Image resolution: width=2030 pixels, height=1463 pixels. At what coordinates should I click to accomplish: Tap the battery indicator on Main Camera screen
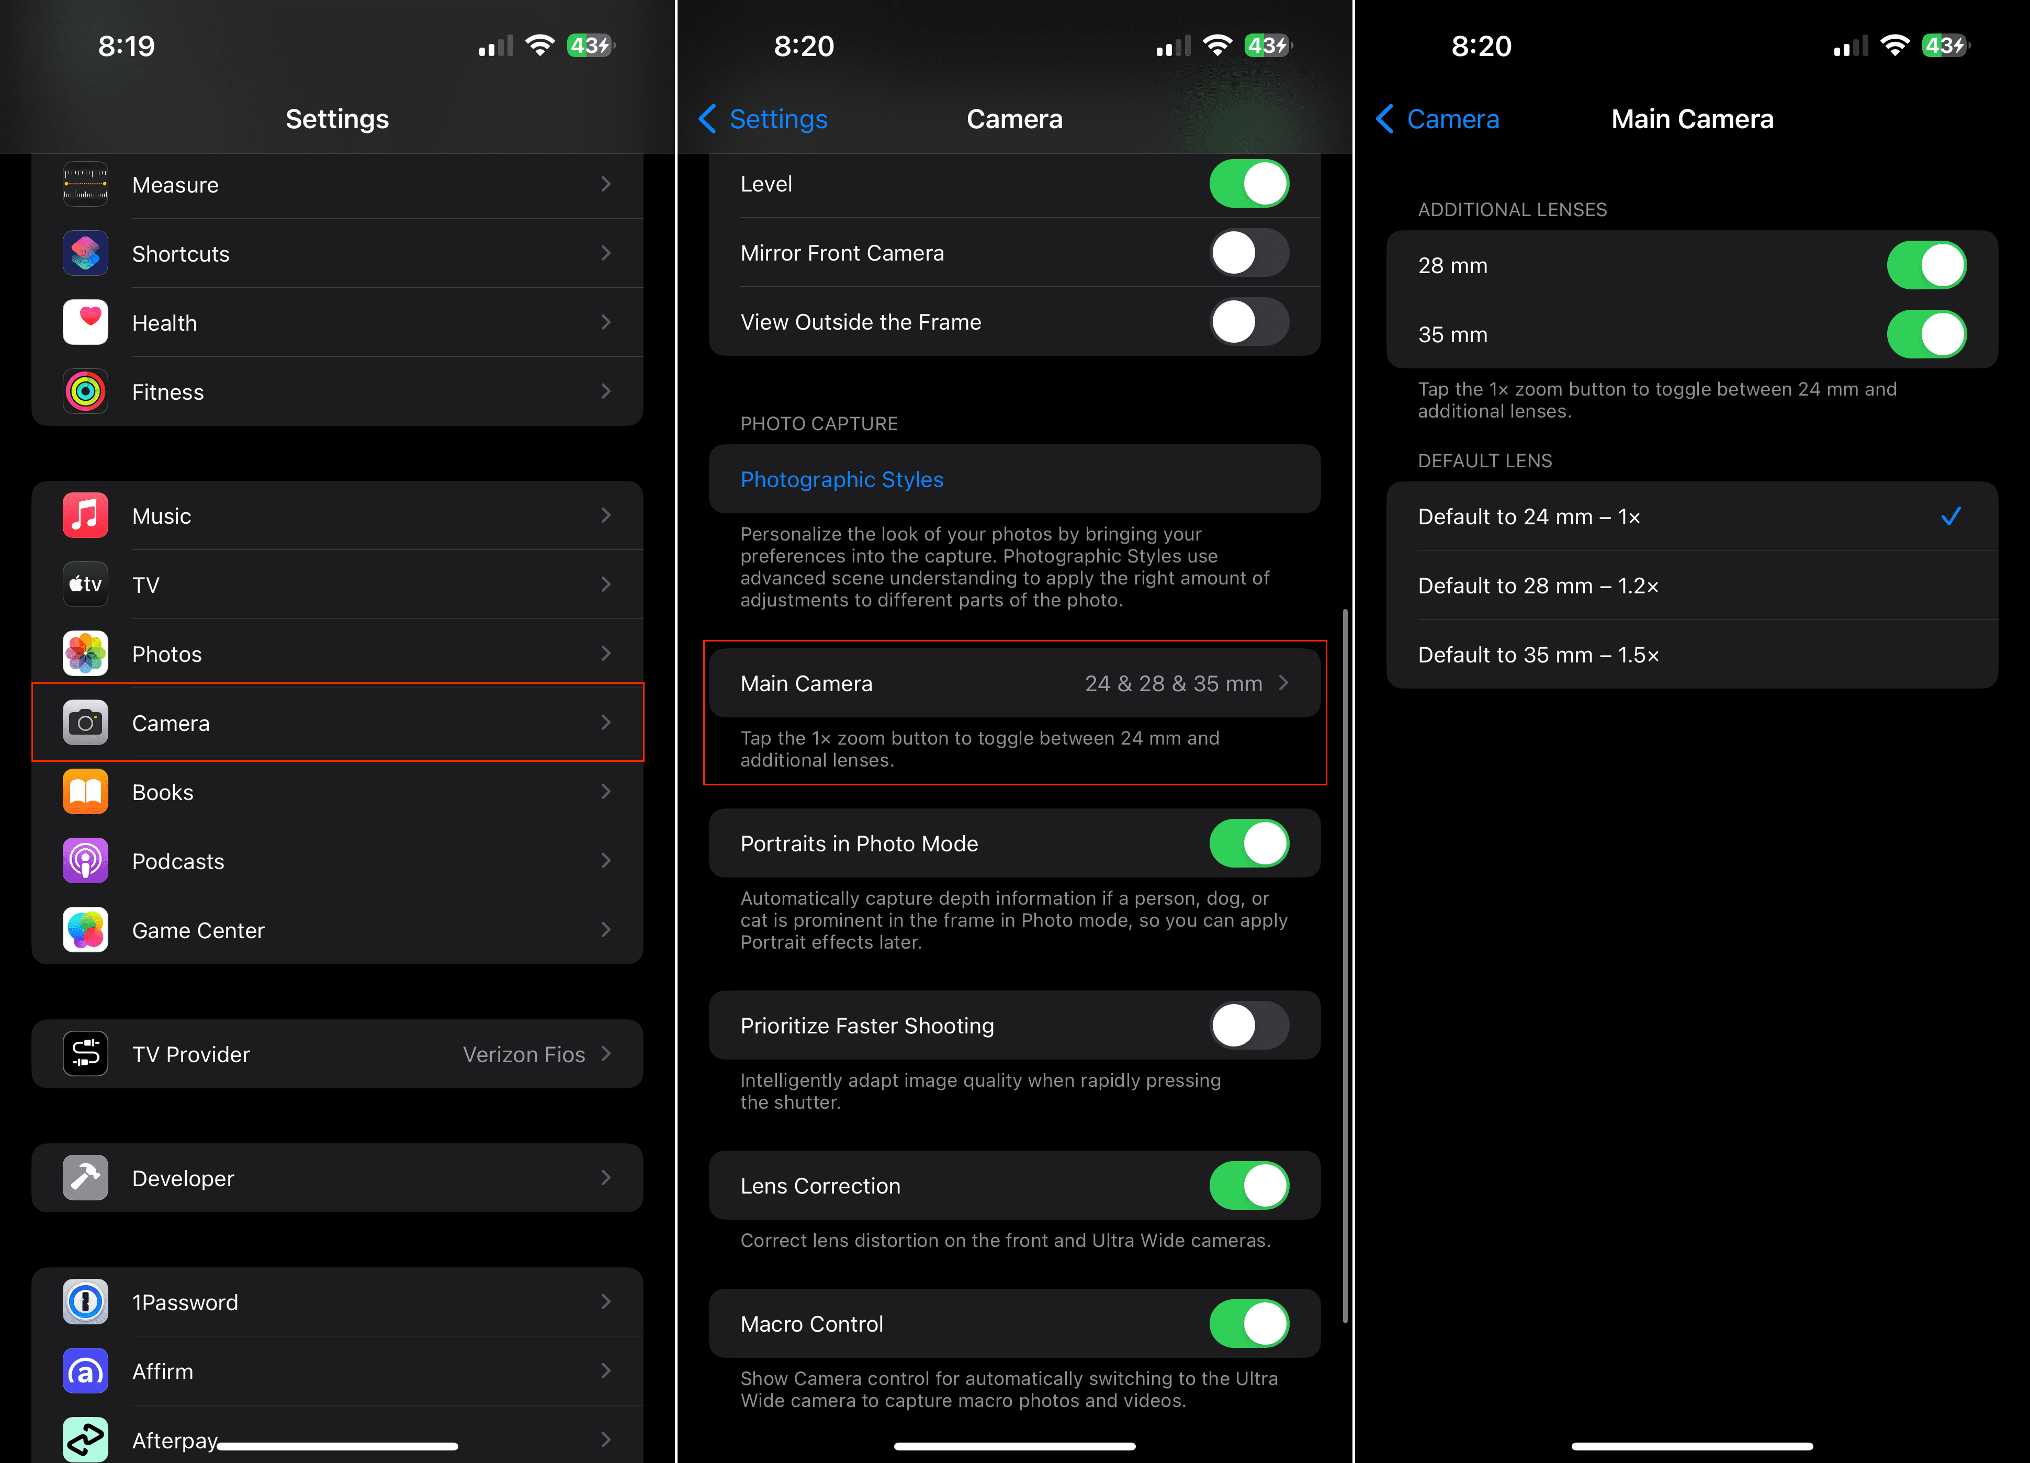coord(1946,46)
